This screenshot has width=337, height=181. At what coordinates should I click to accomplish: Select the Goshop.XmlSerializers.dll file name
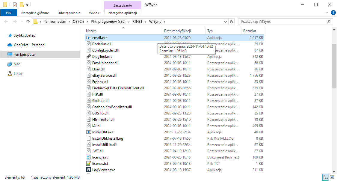(x=112, y=107)
